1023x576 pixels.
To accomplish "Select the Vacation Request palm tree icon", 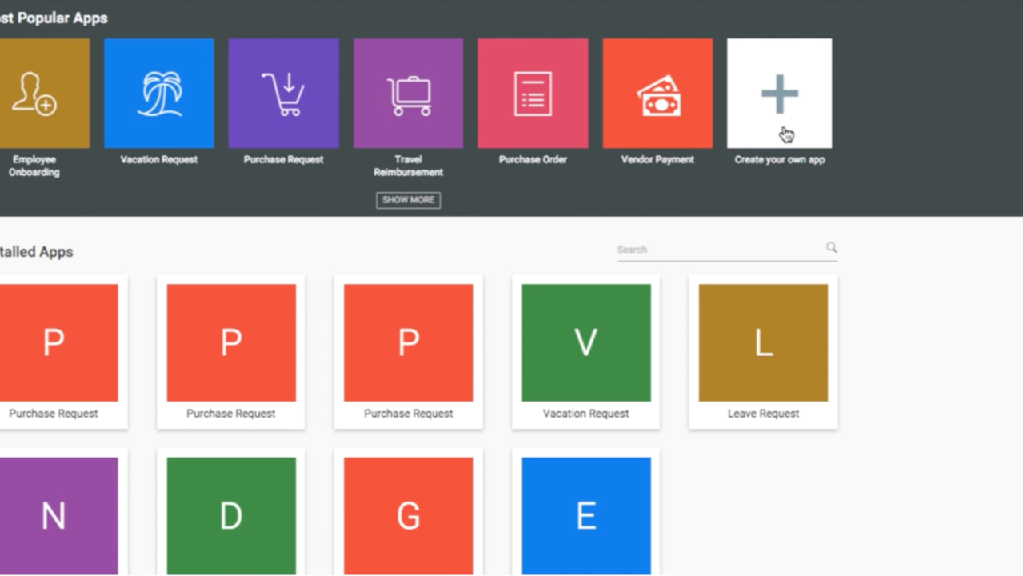I will [158, 94].
